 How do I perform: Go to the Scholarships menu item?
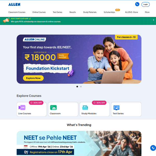click(109, 12)
